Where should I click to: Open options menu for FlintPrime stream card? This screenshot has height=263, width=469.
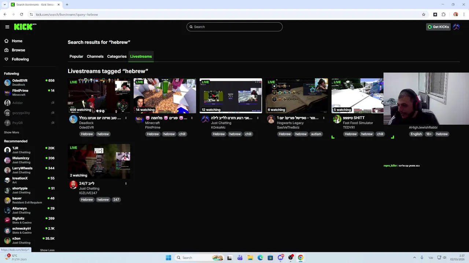coord(192,118)
